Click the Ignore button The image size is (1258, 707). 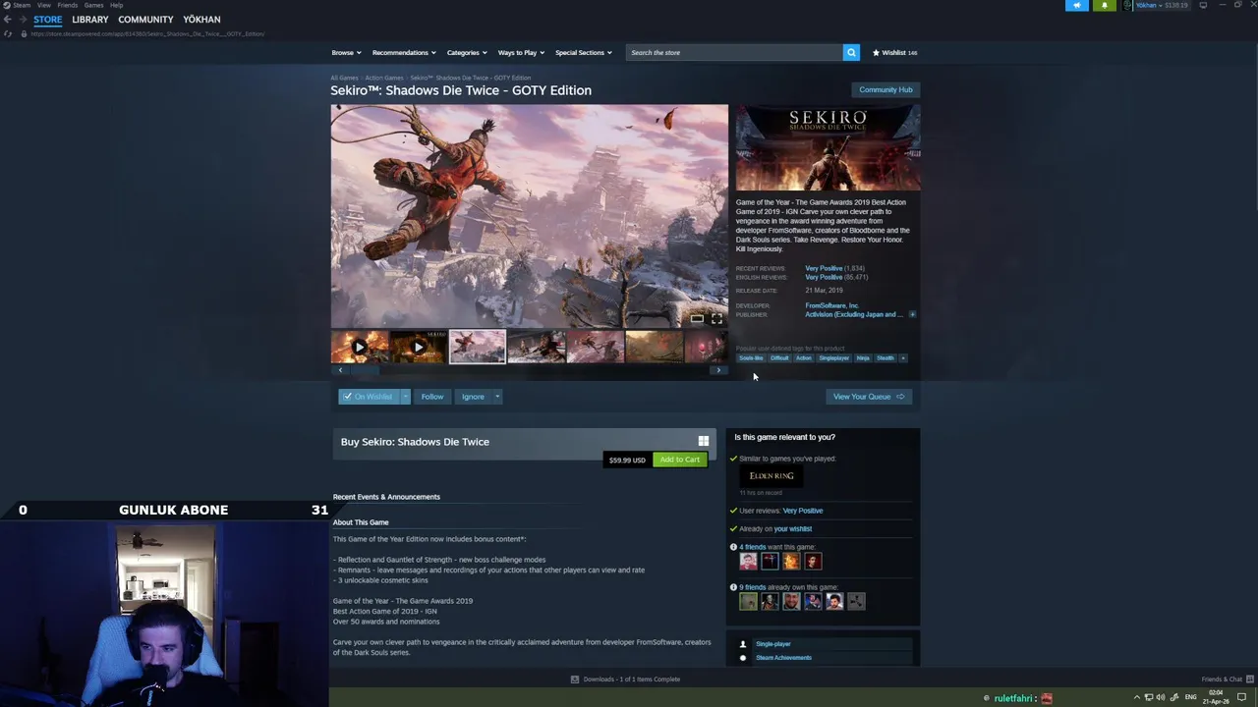473,397
